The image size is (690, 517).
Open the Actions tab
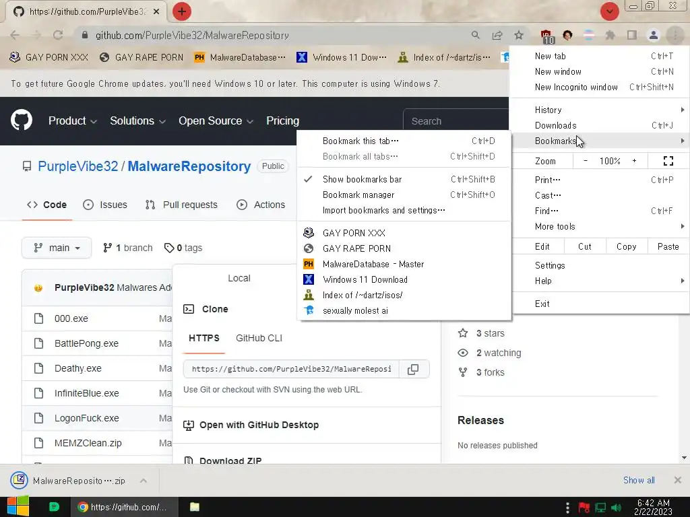[x=261, y=205]
